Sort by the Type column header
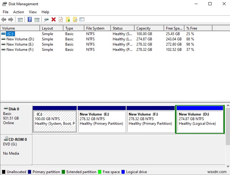Viewport: 230px width, 175px height. pos(74,28)
